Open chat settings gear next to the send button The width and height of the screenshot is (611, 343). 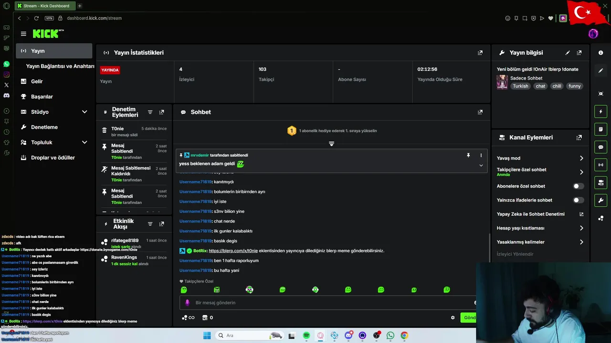[x=453, y=318]
